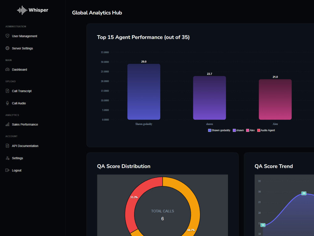The image size is (314, 236).
Task: Click the Whisper waveform logo icon
Action: (x=22, y=10)
